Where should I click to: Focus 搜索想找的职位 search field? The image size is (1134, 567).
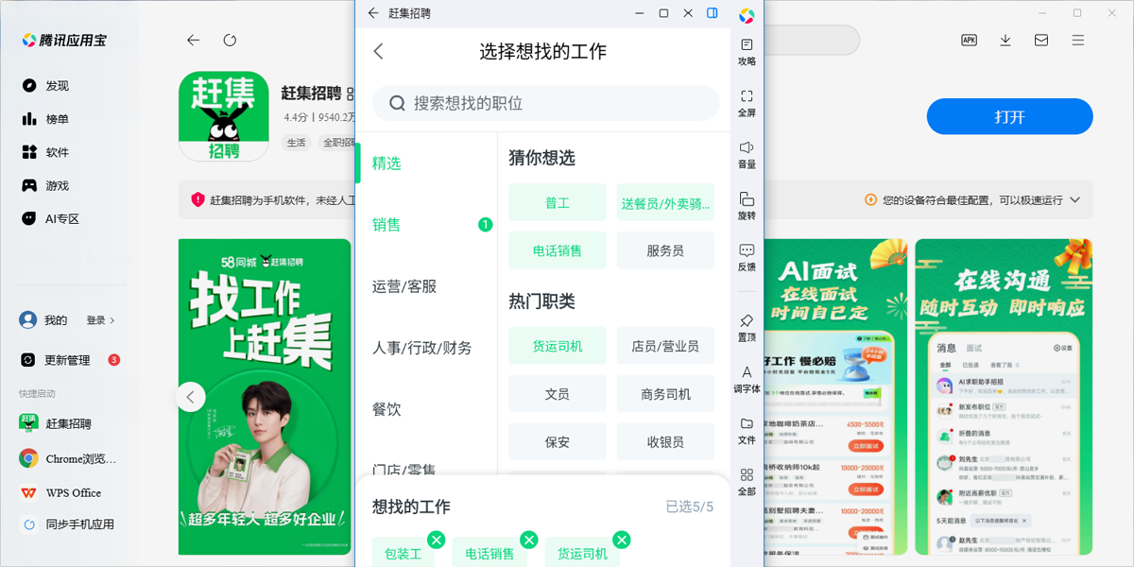click(545, 103)
